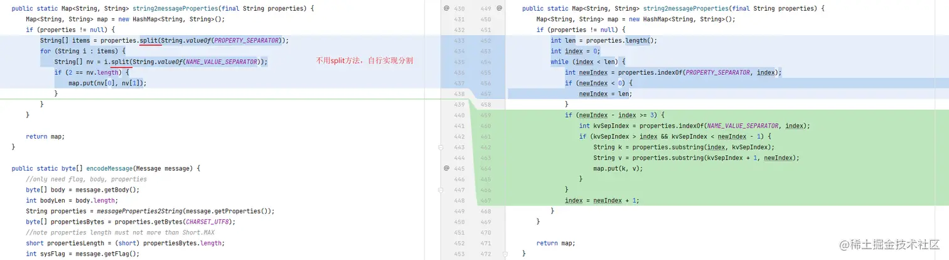Image resolution: width=949 pixels, height=260 pixels.
Task: Click 'int bodyLen = body.length;' line
Action: (72, 200)
